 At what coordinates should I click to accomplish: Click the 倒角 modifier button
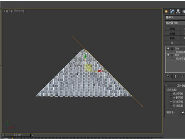172,38
